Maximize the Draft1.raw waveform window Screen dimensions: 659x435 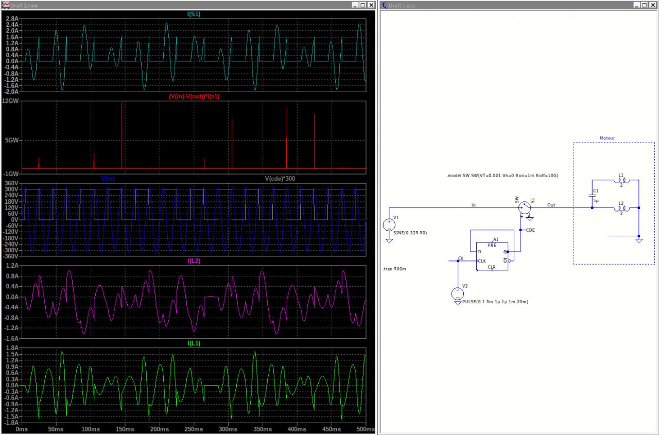[363, 5]
